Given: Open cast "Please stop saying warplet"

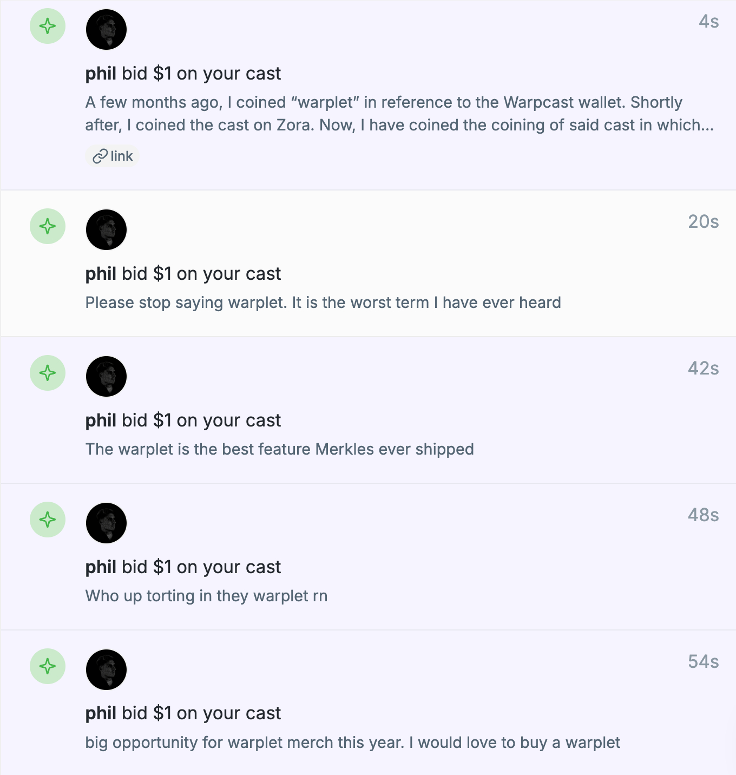Looking at the screenshot, I should click(323, 303).
